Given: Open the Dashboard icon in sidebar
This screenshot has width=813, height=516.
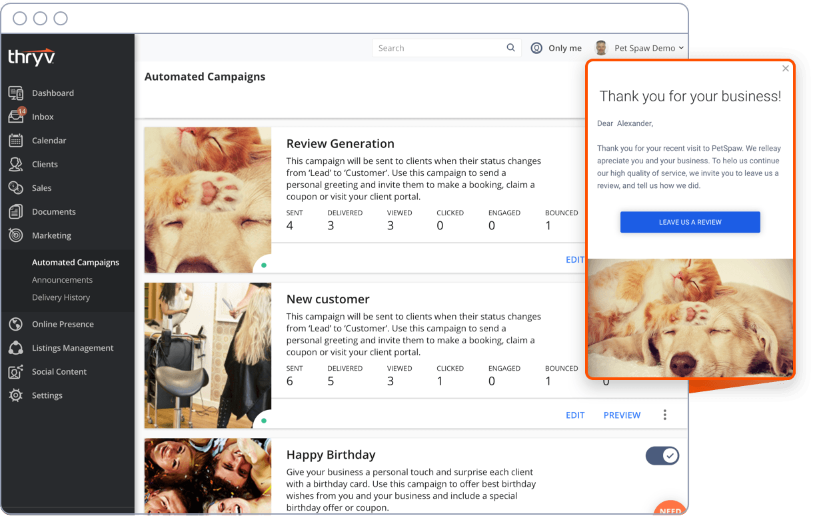Looking at the screenshot, I should (x=16, y=93).
